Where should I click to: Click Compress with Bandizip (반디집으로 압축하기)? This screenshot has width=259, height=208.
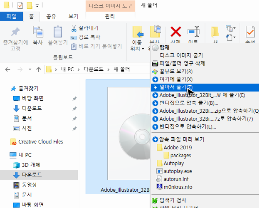205,127
